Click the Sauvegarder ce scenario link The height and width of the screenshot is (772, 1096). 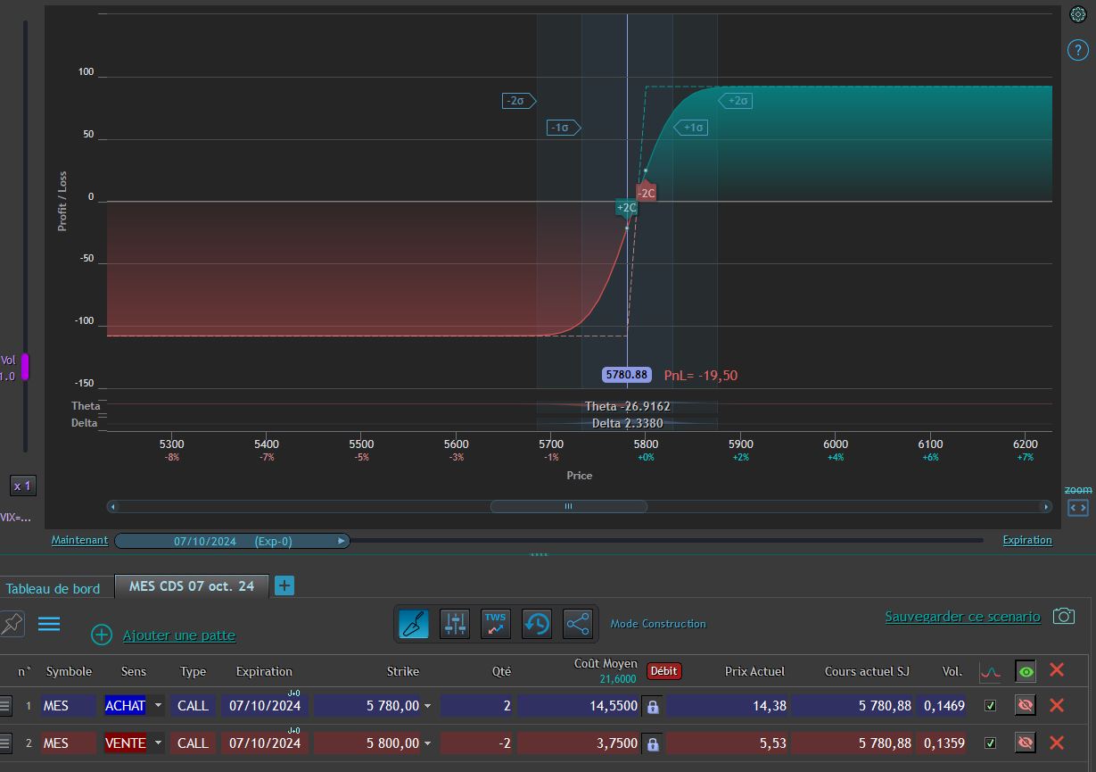962,617
